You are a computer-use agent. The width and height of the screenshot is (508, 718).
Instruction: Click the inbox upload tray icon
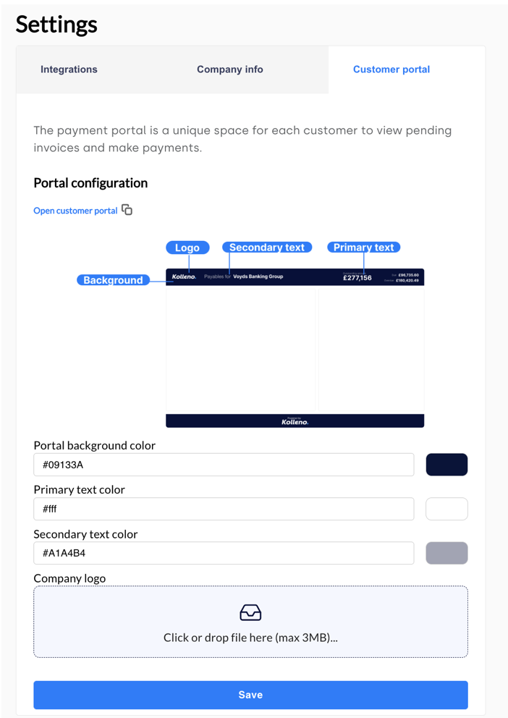click(x=250, y=612)
